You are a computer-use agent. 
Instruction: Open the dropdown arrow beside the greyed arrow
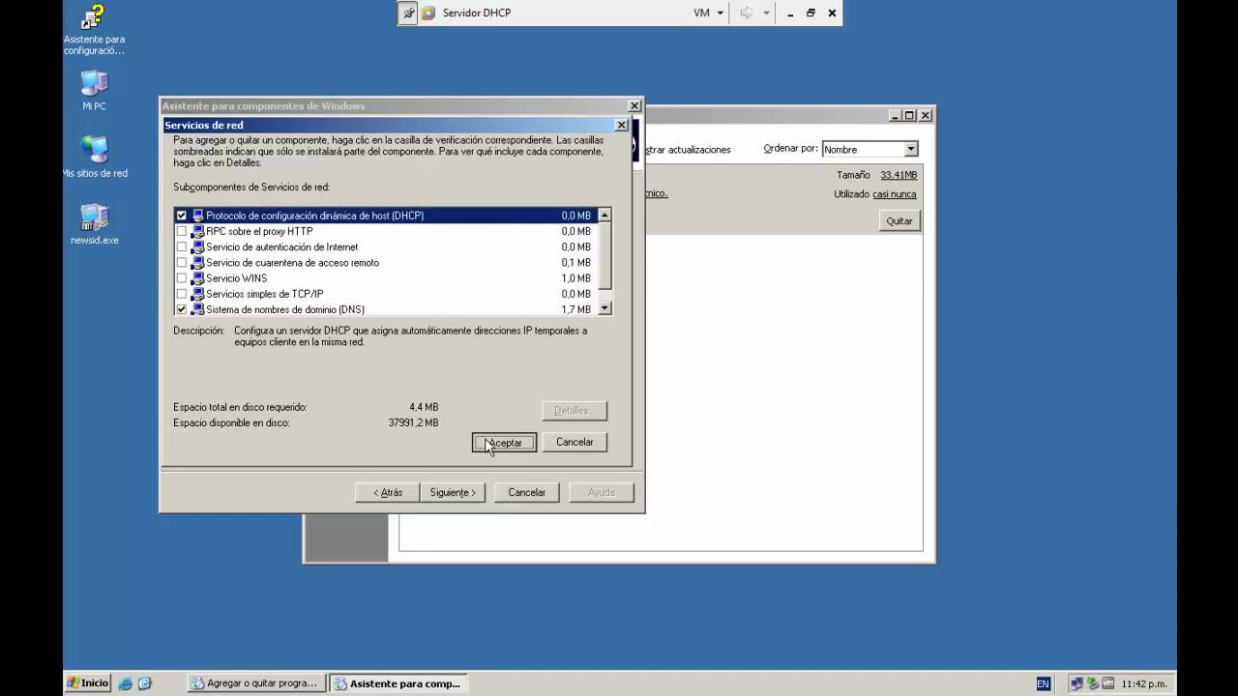(766, 13)
